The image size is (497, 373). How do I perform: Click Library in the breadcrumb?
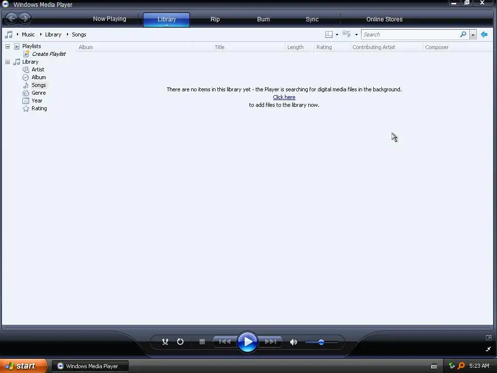53,34
